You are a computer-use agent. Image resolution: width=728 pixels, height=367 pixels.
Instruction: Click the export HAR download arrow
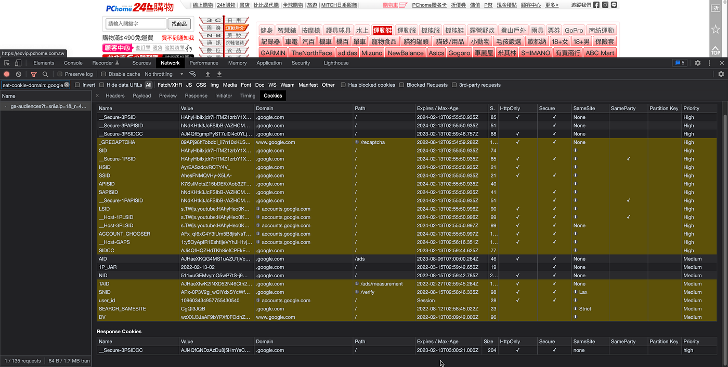click(x=219, y=74)
